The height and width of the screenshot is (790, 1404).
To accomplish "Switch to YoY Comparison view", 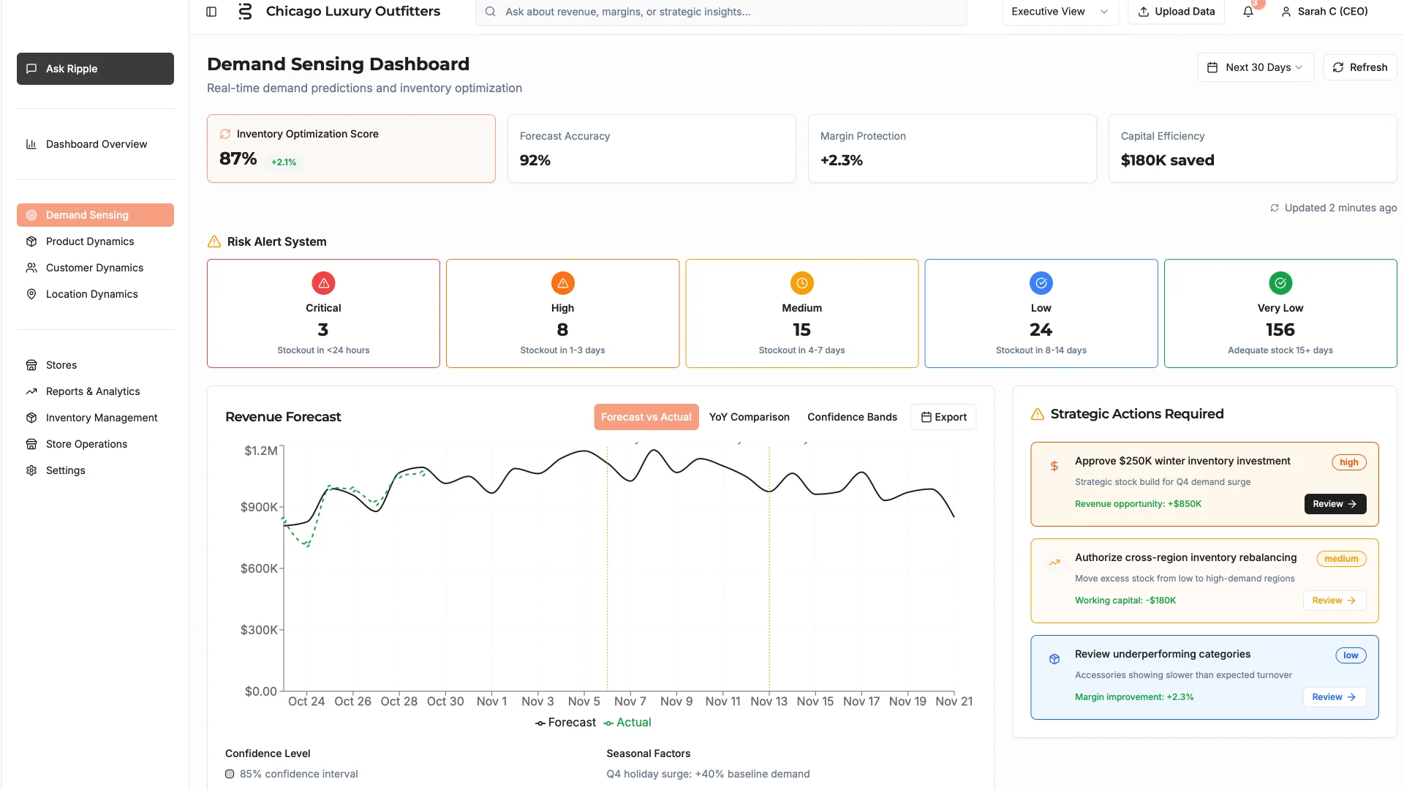I will pyautogui.click(x=750, y=416).
